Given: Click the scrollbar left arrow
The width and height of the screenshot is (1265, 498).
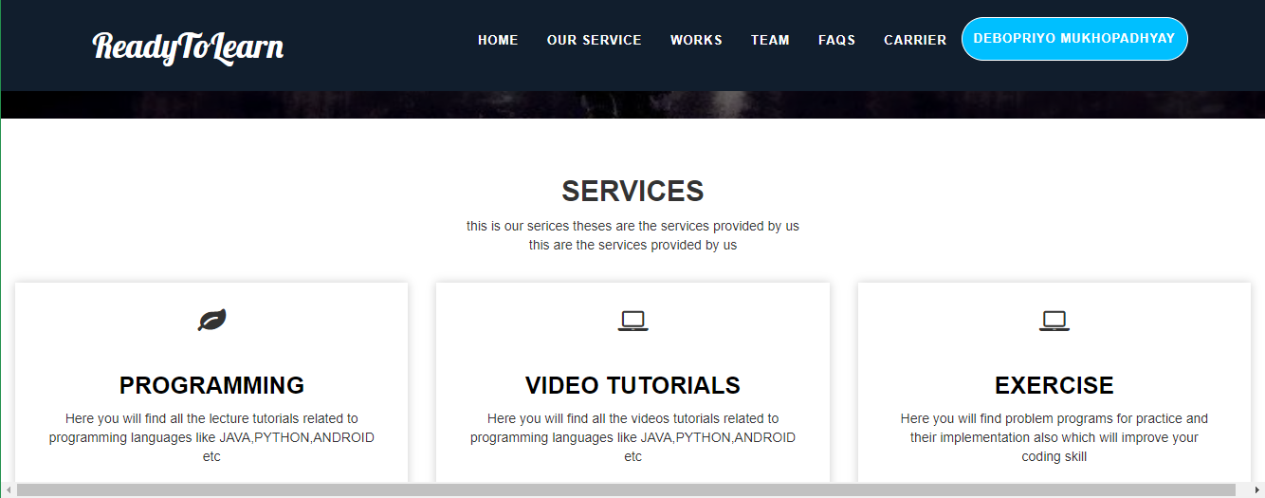Looking at the screenshot, I should [9, 490].
